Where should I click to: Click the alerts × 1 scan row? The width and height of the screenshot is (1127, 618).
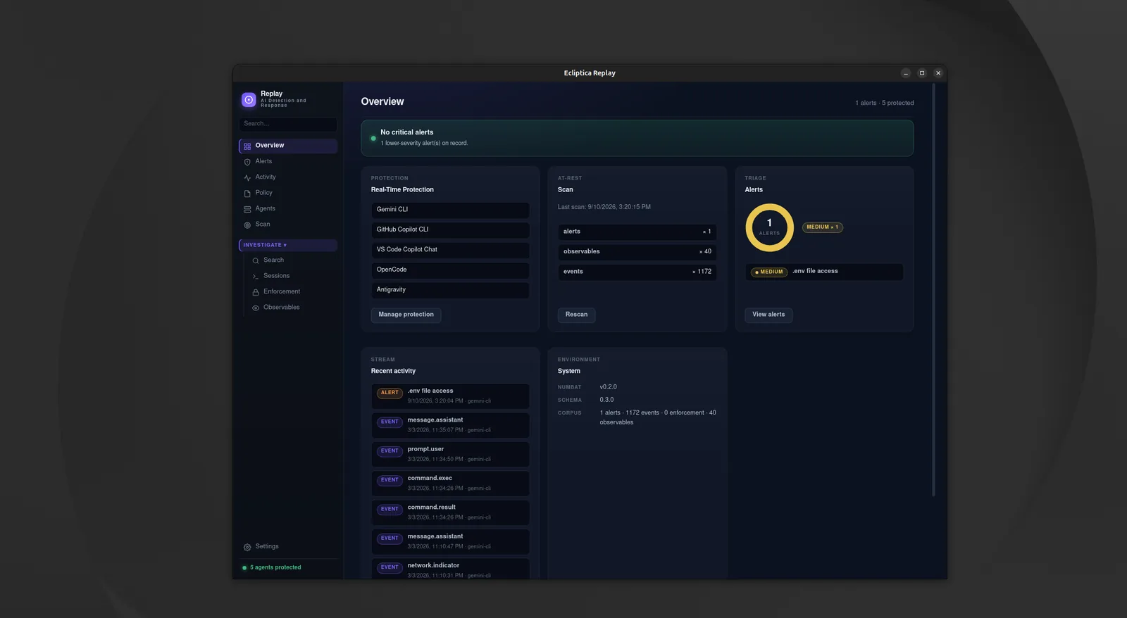point(637,232)
